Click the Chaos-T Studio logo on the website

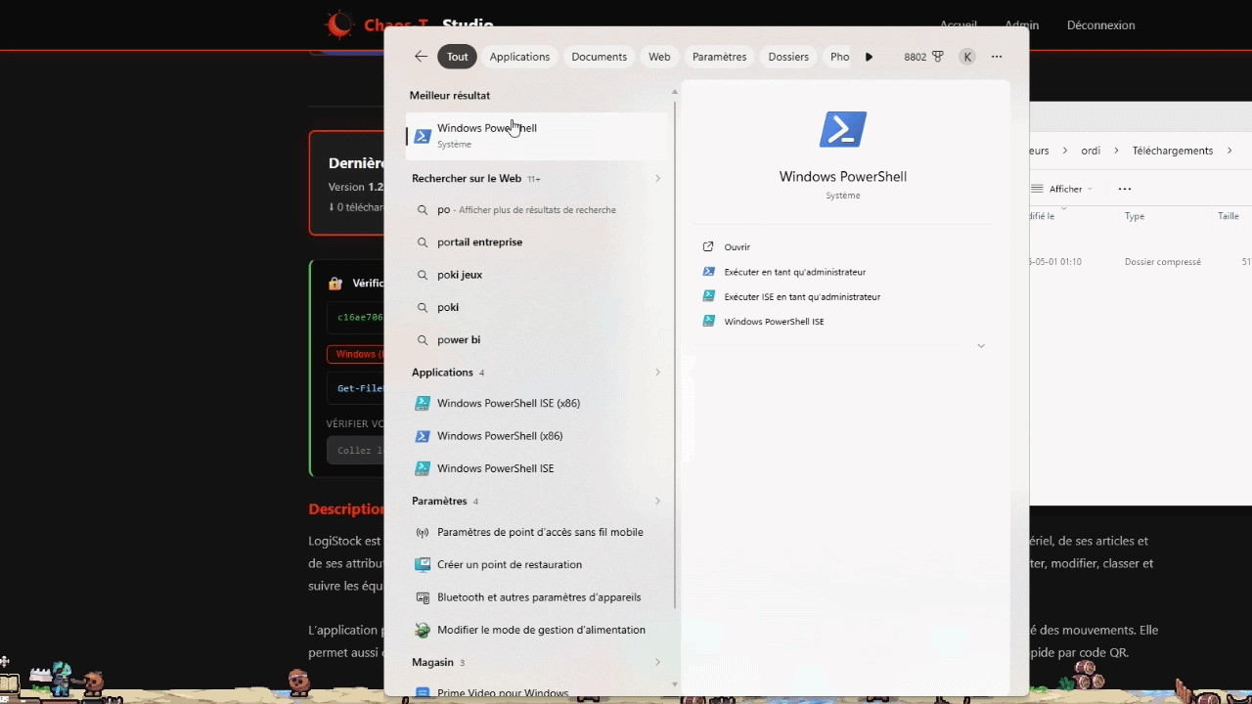339,24
